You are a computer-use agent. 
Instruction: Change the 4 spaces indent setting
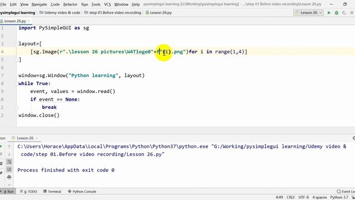(x=319, y=198)
